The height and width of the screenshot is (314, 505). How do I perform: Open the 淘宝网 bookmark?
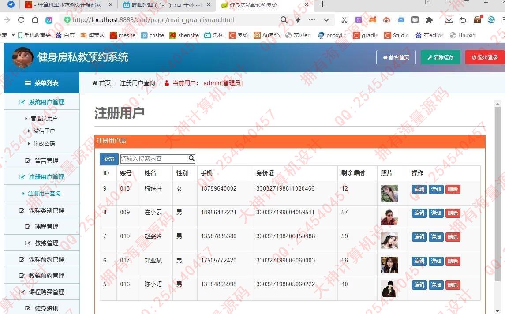(x=93, y=35)
